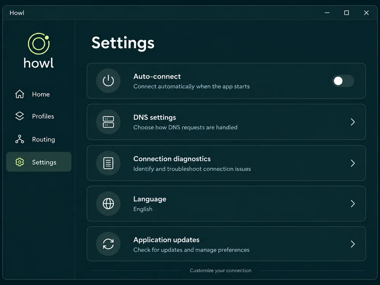Click the Language row title
Image resolution: width=380 pixels, height=285 pixels.
150,199
